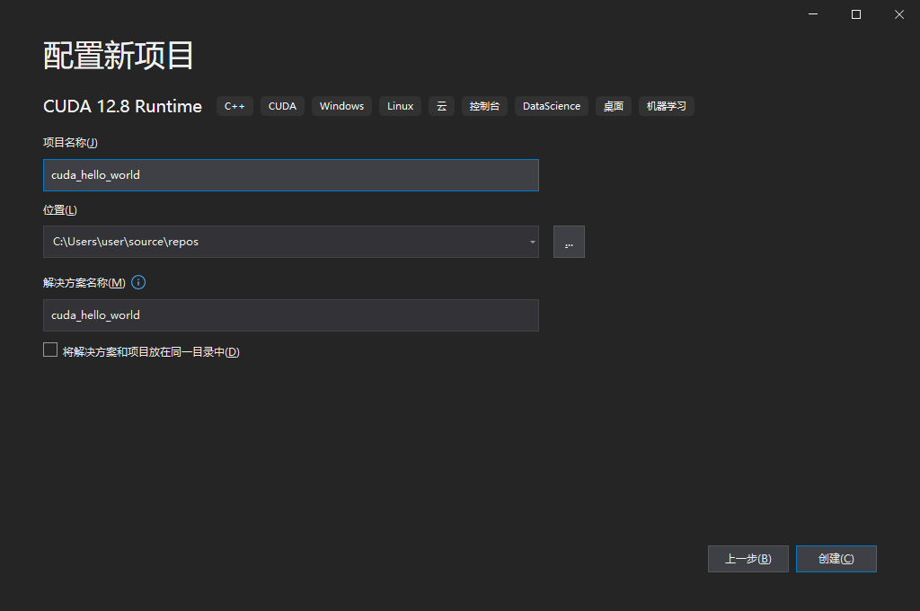Select the Windows tag
The image size is (920, 611).
(341, 106)
